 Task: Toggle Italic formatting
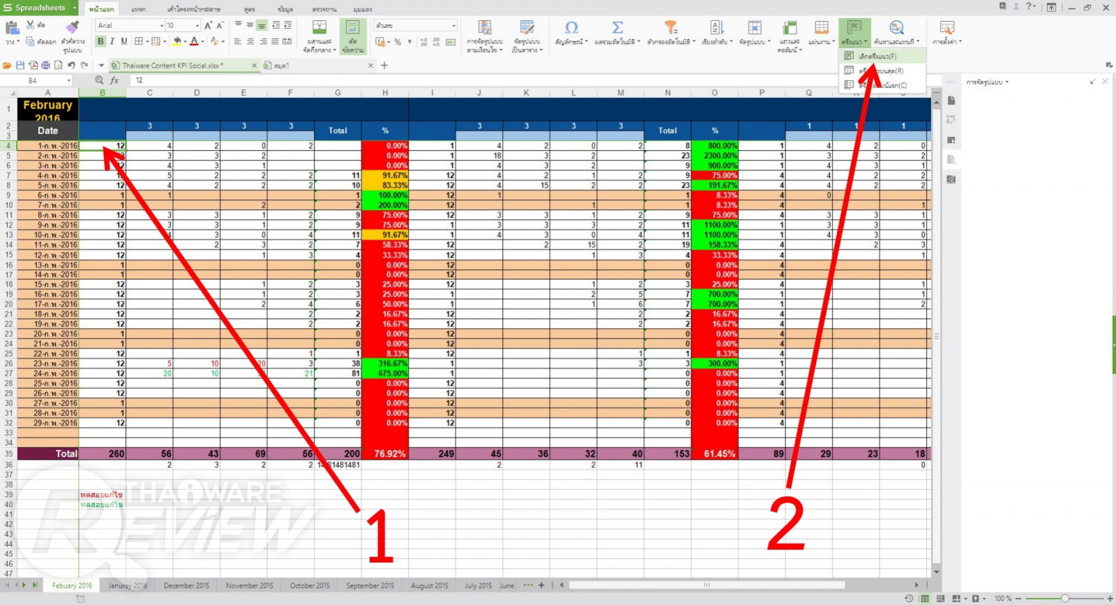(x=112, y=42)
